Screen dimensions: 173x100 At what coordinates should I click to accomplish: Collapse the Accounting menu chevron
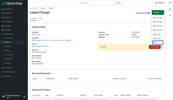[25, 34]
